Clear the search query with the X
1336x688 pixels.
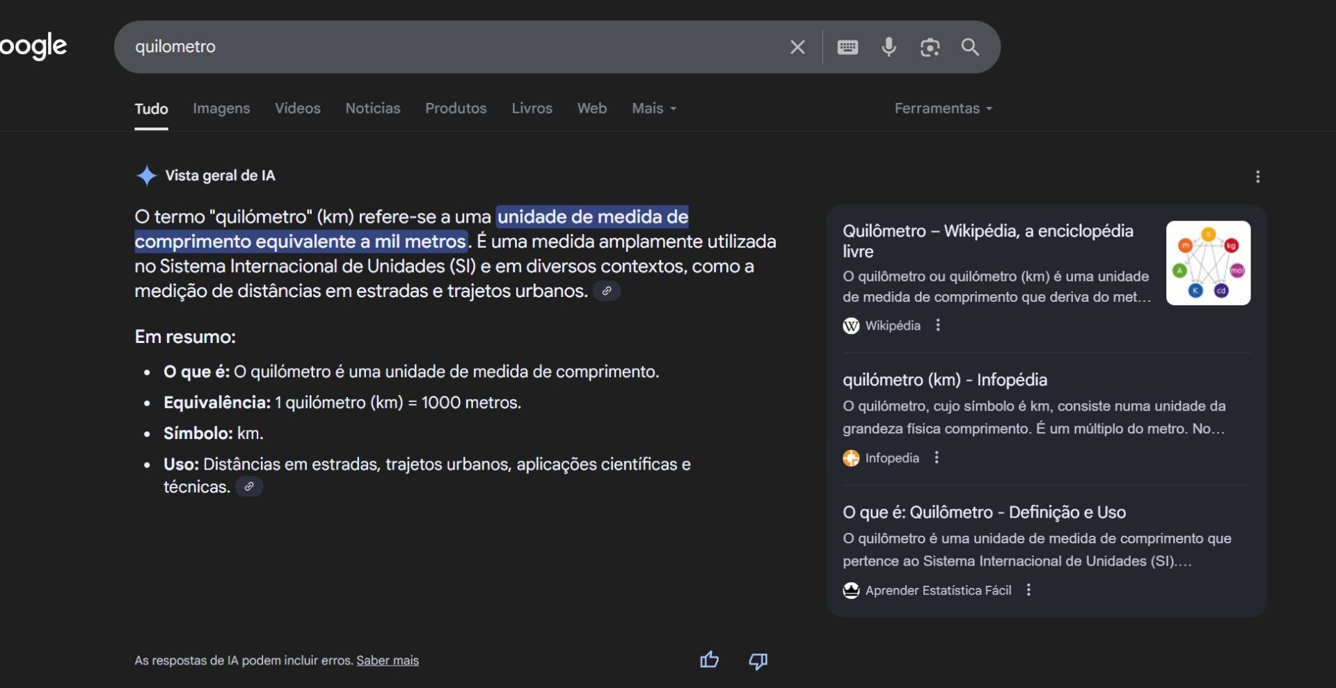(x=797, y=47)
